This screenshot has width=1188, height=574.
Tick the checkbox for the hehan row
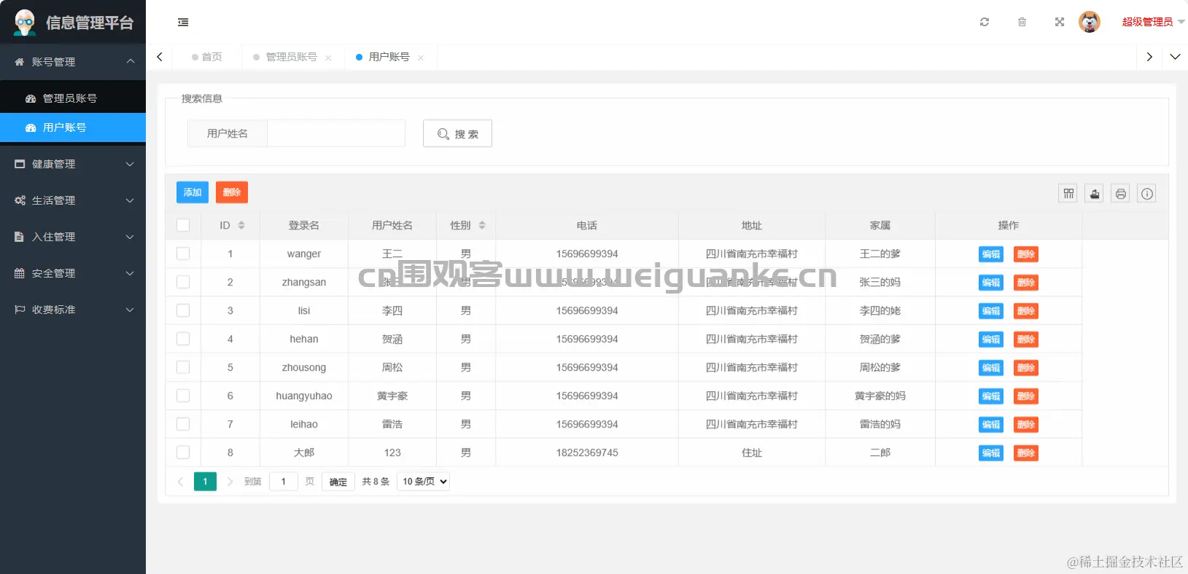183,339
